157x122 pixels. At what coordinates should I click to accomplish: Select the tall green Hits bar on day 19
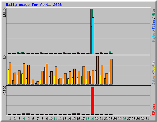click(92, 13)
